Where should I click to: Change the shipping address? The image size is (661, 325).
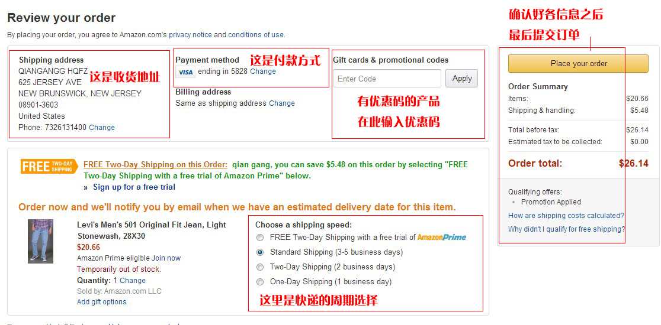pyautogui.click(x=102, y=128)
